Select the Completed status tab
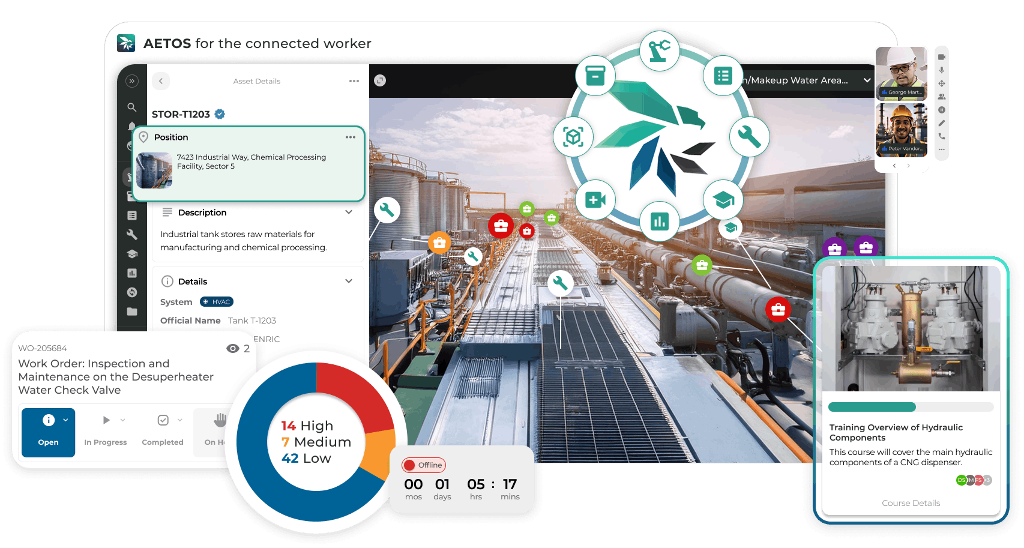The image size is (1024, 548). click(163, 433)
